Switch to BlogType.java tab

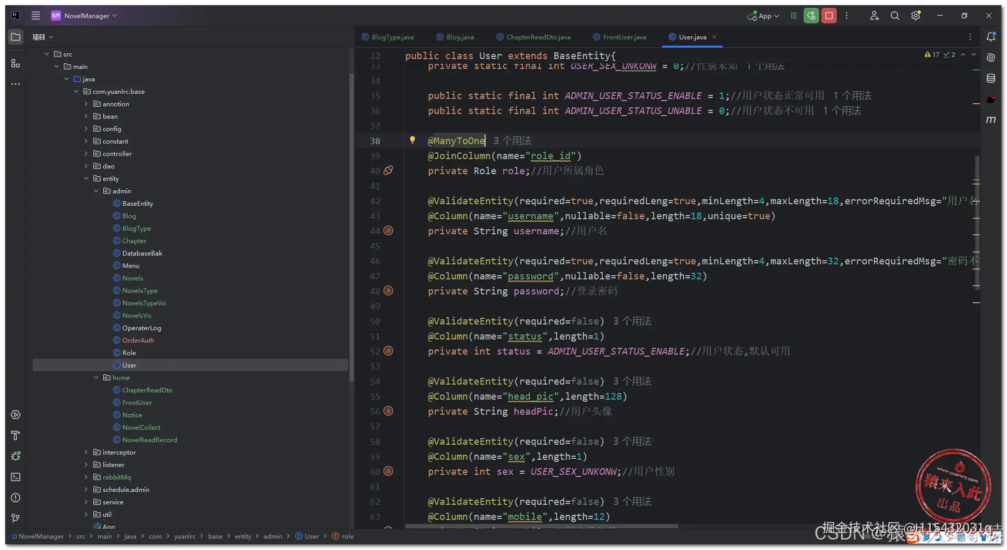coord(388,37)
